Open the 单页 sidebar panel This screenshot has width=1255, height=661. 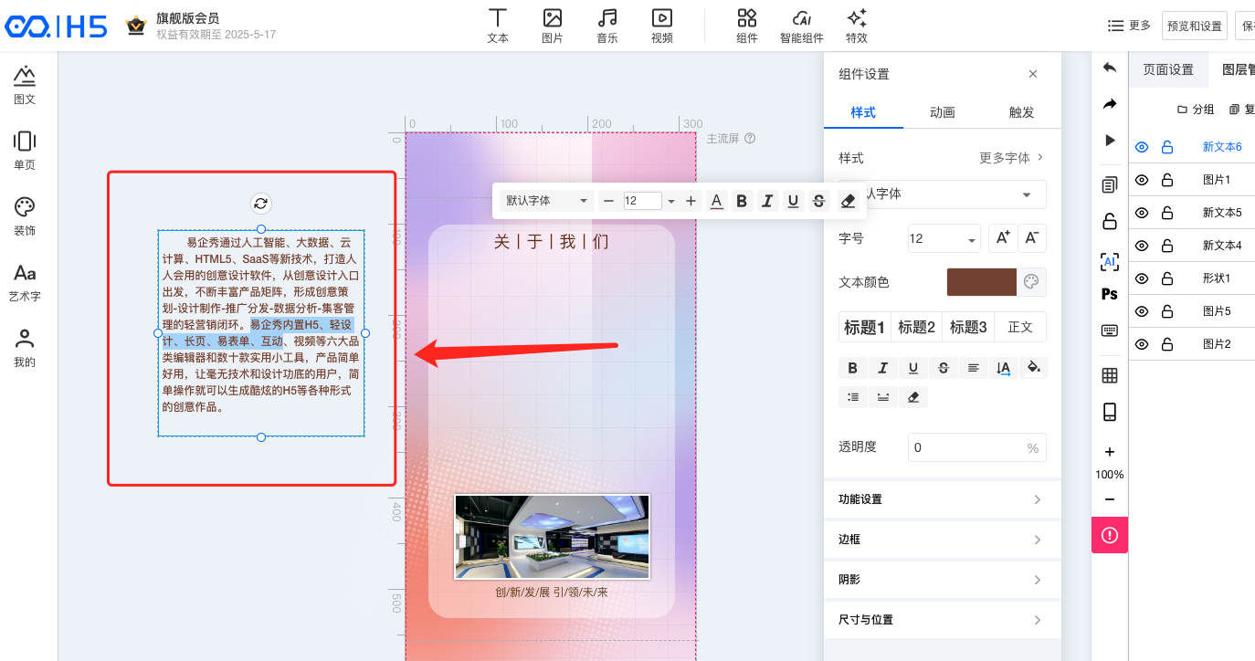point(25,151)
